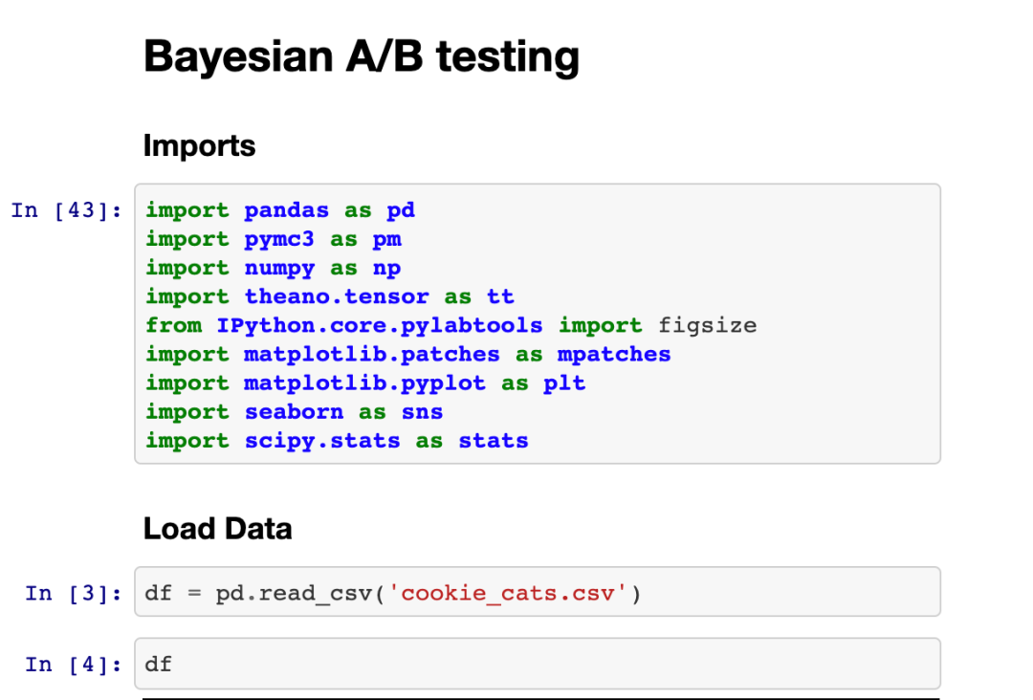This screenshot has height=700, width=1033.
Task: Click the import seaborn line
Action: (x=295, y=411)
